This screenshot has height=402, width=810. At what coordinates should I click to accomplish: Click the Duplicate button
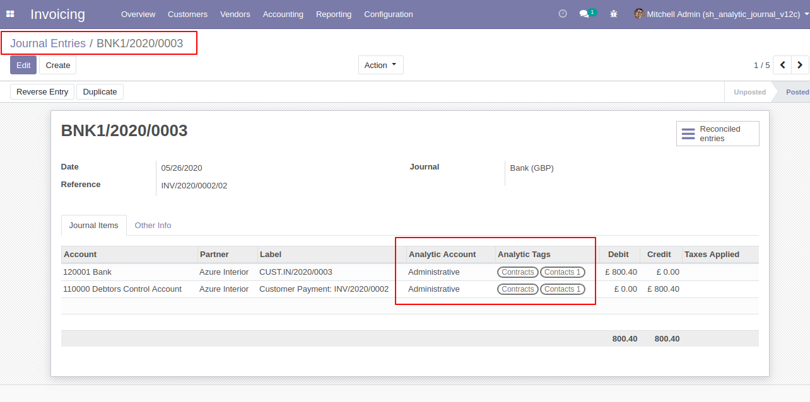[100, 91]
